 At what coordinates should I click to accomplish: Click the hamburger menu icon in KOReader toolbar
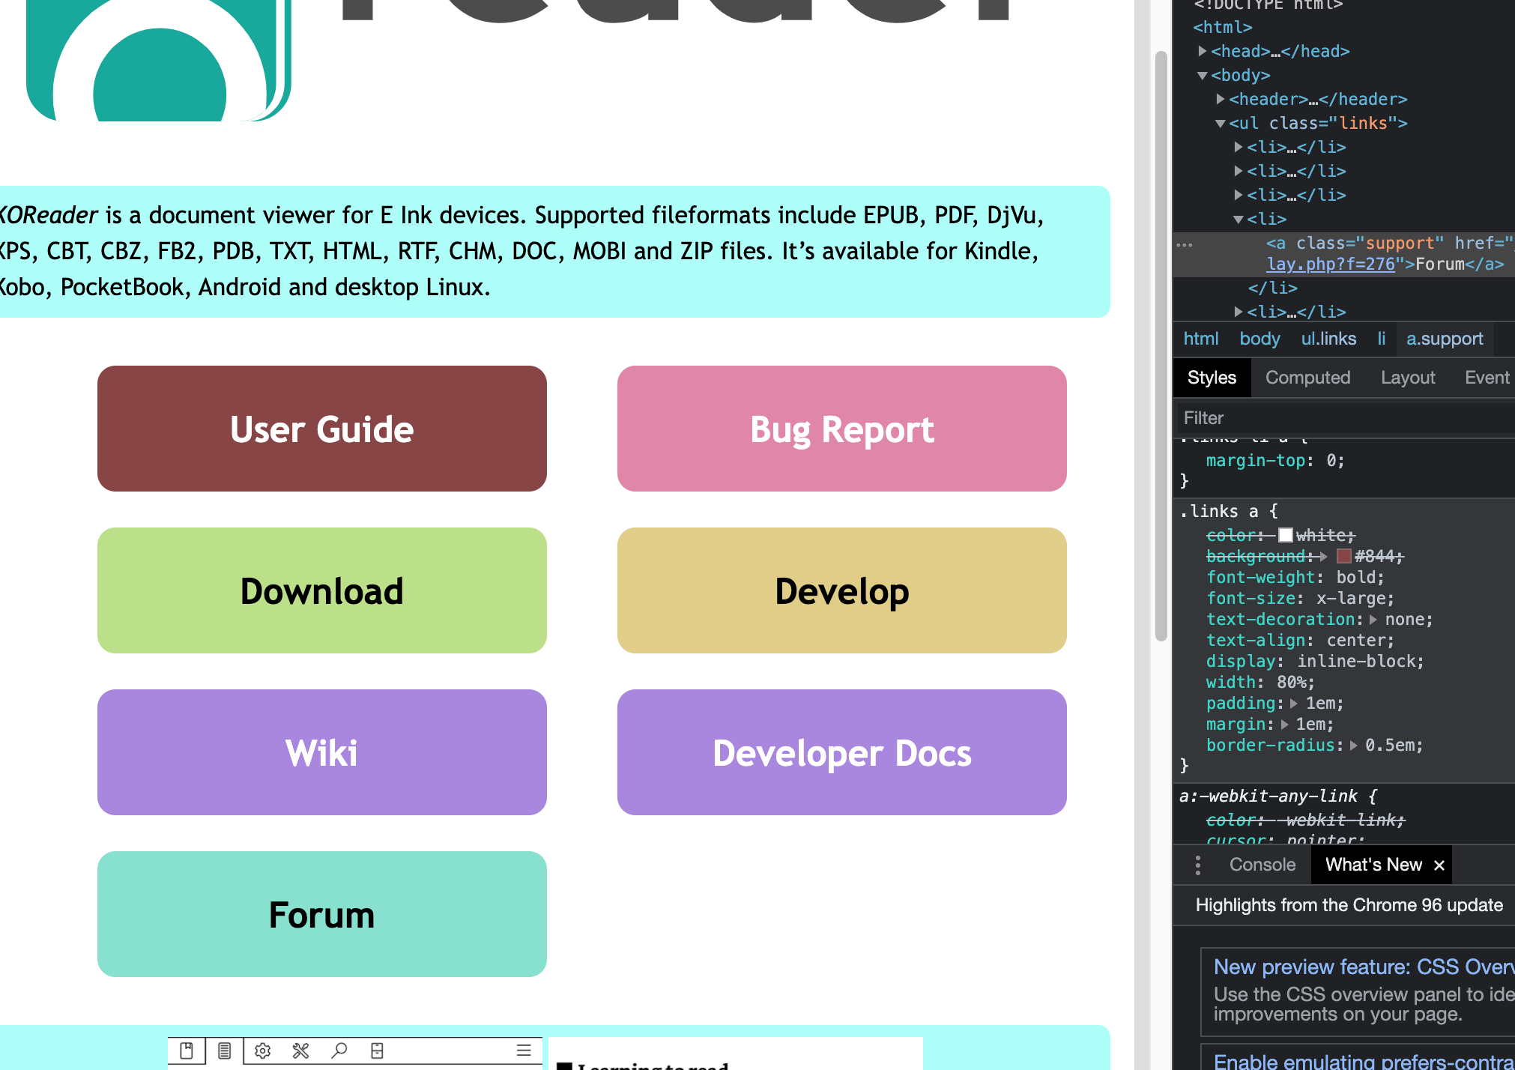524,1051
